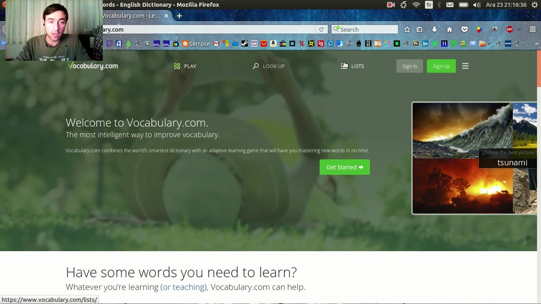Open the LOOK UP menu item
The height and width of the screenshot is (304, 541).
tap(269, 66)
